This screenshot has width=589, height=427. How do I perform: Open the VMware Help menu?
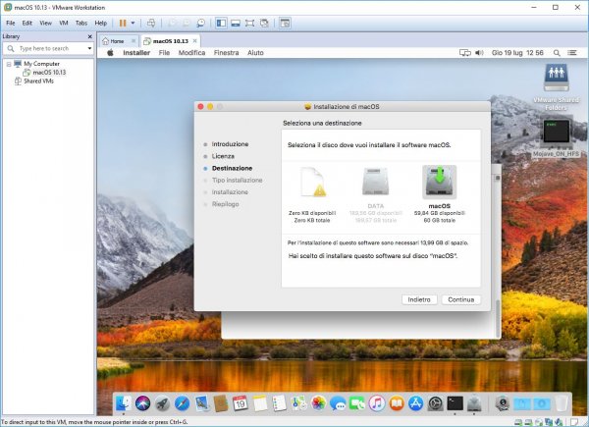pos(101,23)
